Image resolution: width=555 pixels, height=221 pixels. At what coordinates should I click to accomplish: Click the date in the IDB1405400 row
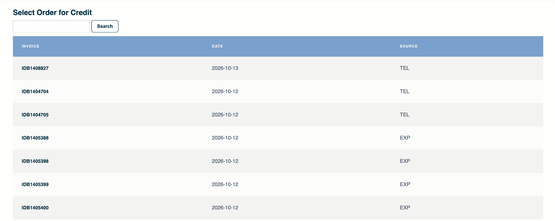point(225,207)
